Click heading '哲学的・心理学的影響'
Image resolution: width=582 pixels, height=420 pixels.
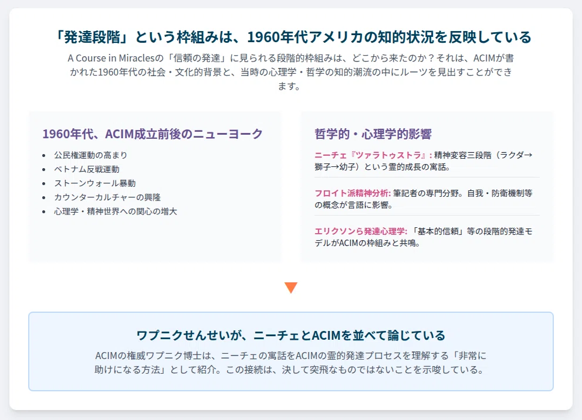pyautogui.click(x=373, y=134)
